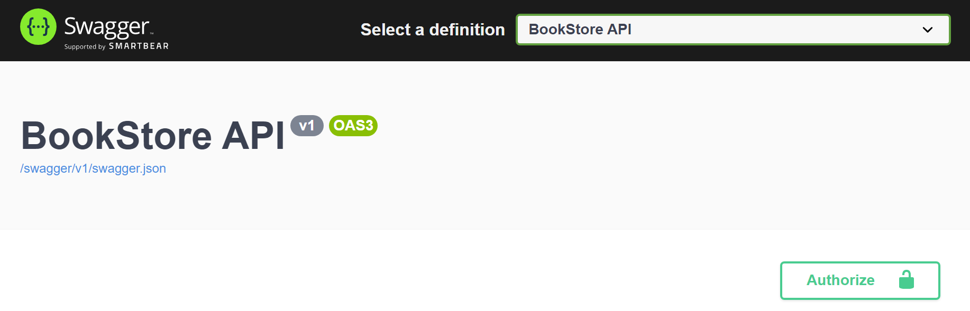Click the word "API" in the heading
The width and height of the screenshot is (970, 311).
tap(253, 136)
